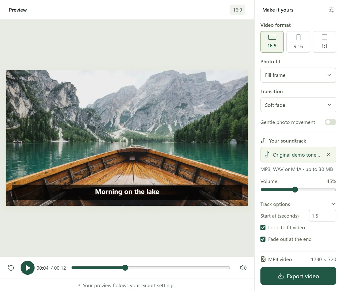Restart the preview with the replay icon
Screen dimensions: 342x291
pyautogui.click(x=11, y=268)
